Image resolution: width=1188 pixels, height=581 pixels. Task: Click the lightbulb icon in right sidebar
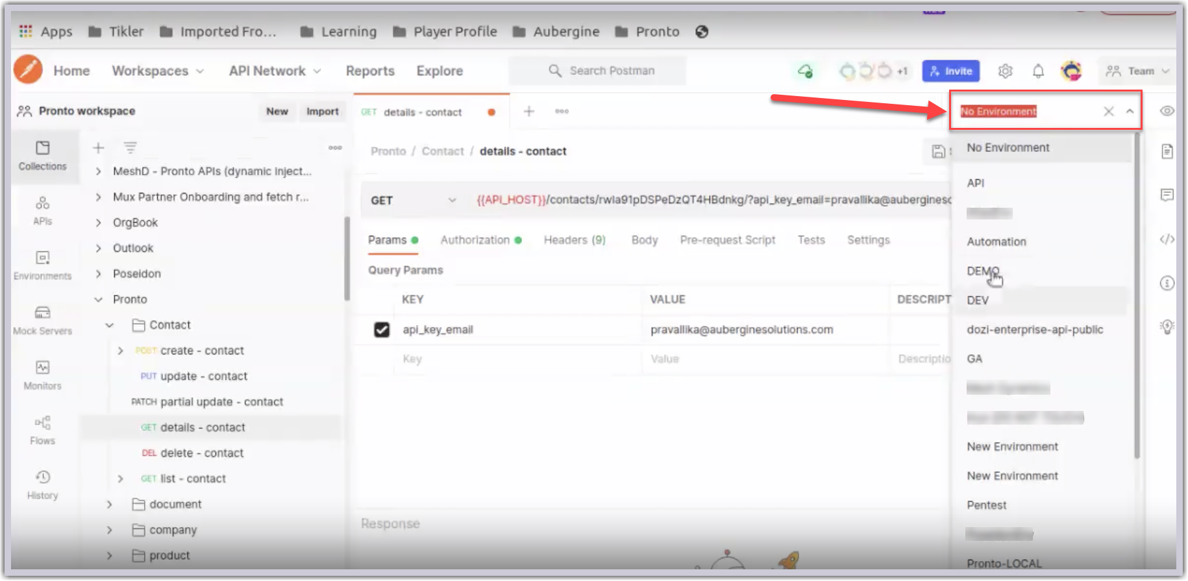point(1167,327)
